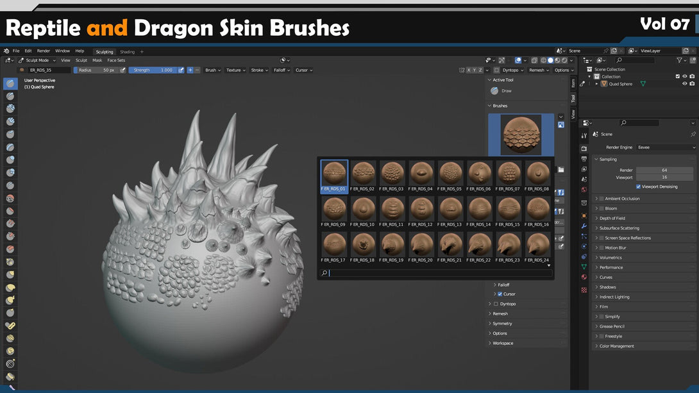699x393 pixels.
Task: Open the Texture properties checkerboard tab
Action: pos(584,290)
